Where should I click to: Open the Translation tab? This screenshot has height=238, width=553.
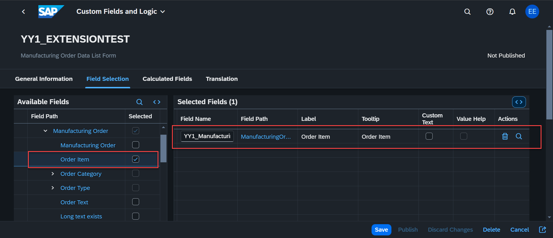point(222,79)
